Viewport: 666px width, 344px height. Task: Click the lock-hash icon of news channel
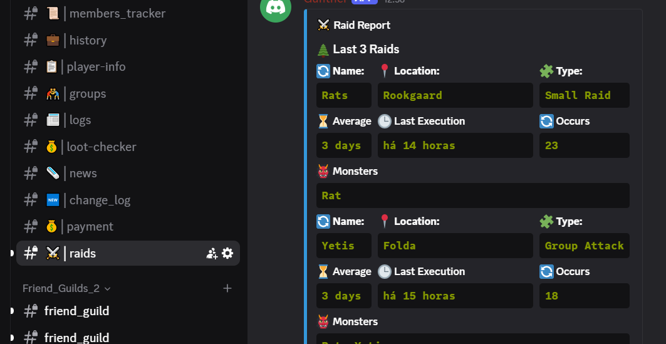tap(31, 174)
